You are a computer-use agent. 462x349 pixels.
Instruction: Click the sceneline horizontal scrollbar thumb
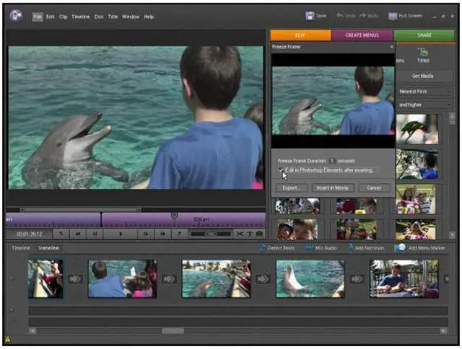pyautogui.click(x=173, y=331)
